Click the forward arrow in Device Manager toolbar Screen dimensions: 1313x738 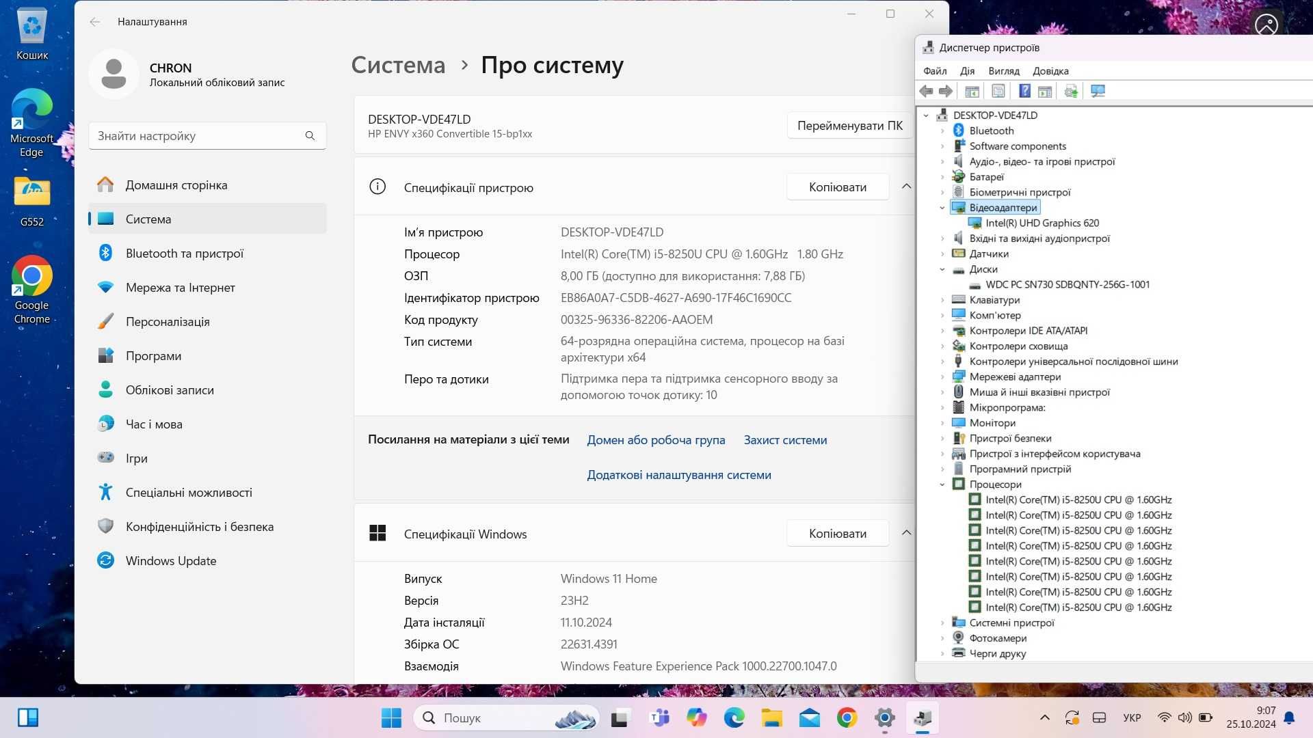[x=946, y=91]
